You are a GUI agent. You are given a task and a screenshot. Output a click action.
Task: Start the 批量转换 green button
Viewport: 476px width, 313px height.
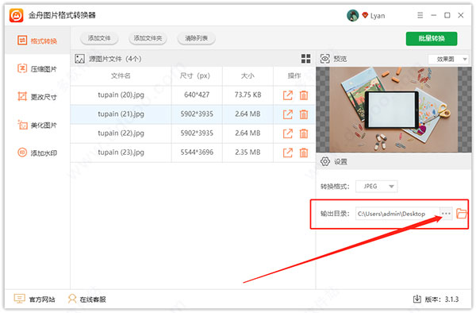coord(432,39)
